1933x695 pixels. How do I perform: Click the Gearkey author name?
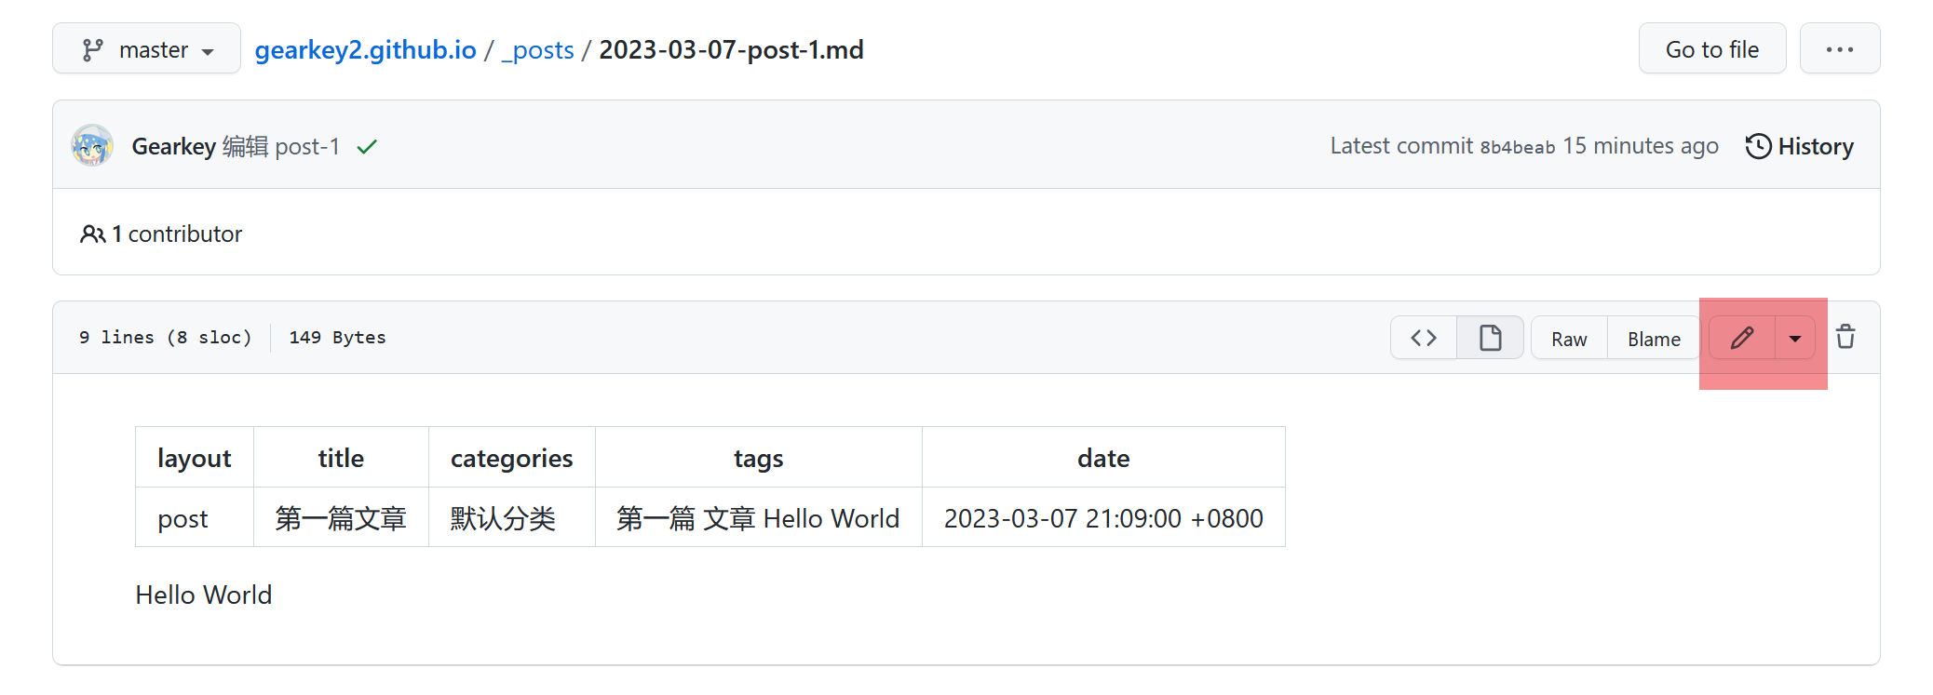[x=174, y=146]
